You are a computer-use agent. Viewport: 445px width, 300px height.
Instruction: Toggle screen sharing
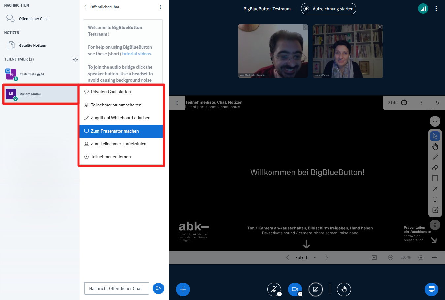coord(316,289)
